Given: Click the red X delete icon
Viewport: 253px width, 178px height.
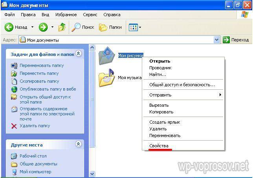Looking at the screenshot, I should [x=14, y=126].
